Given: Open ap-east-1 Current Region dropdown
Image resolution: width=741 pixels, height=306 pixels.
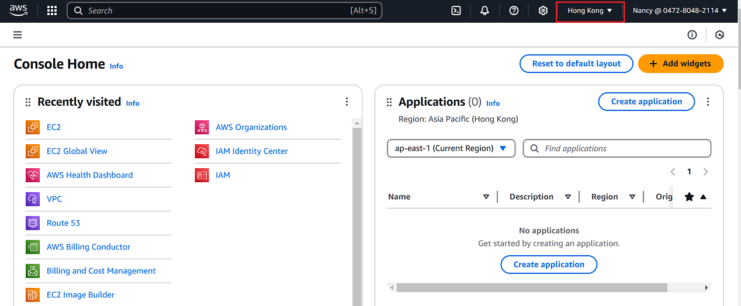Looking at the screenshot, I should 451,148.
